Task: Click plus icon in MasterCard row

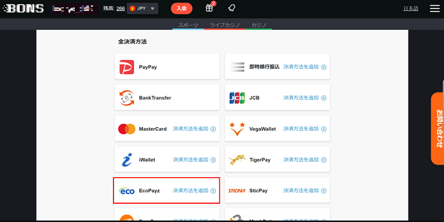Action: [x=214, y=129]
